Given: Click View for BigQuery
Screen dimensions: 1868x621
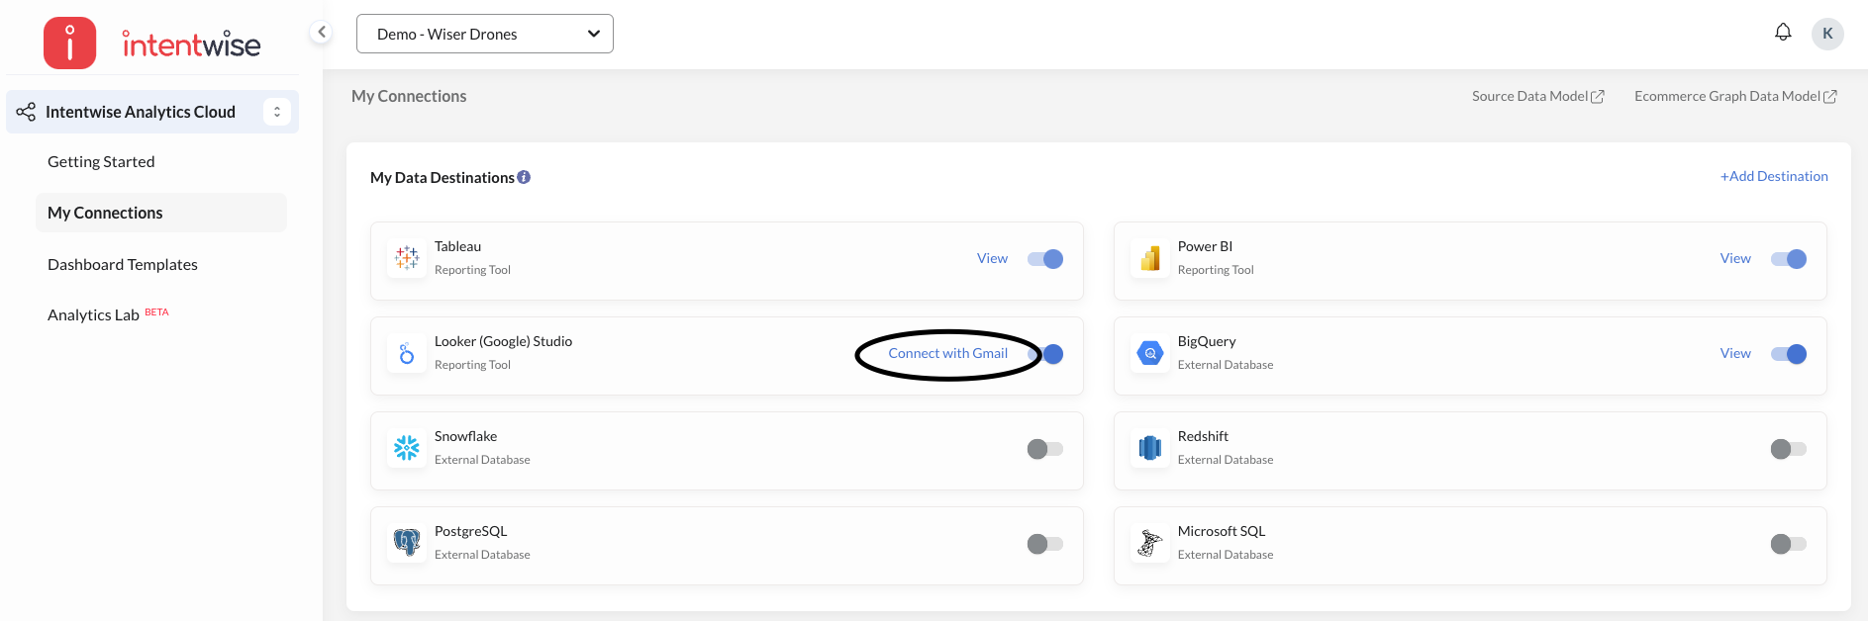Looking at the screenshot, I should pos(1735,353).
